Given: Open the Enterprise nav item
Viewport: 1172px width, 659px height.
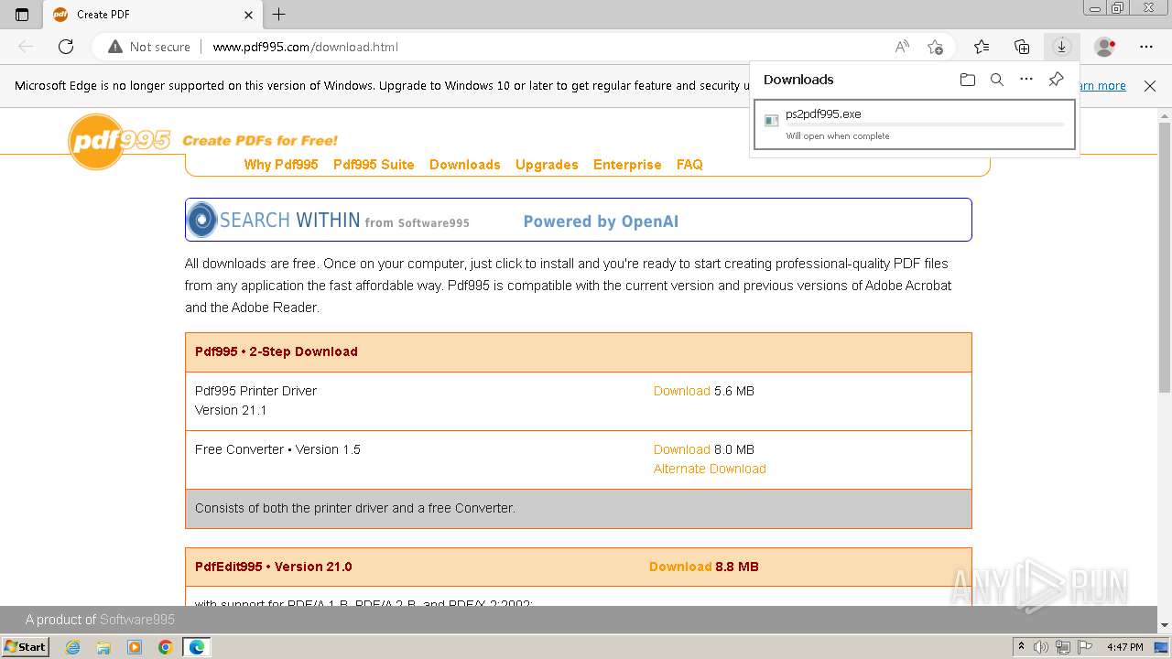Looking at the screenshot, I should pos(627,165).
